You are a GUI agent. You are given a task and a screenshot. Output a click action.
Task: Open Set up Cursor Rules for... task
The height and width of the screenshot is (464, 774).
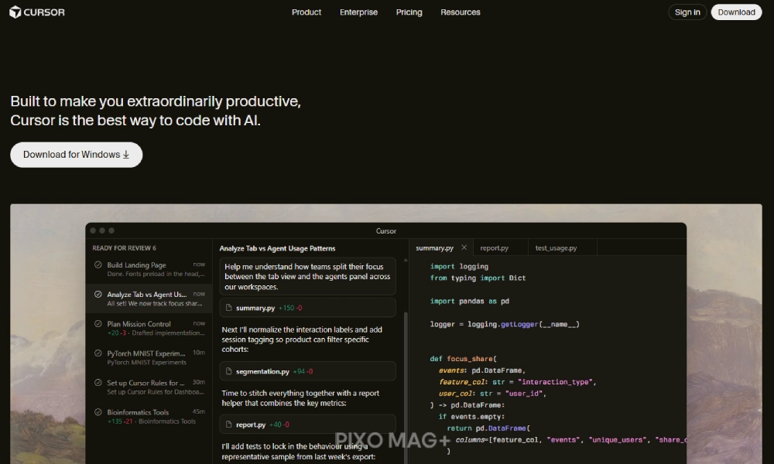149,387
